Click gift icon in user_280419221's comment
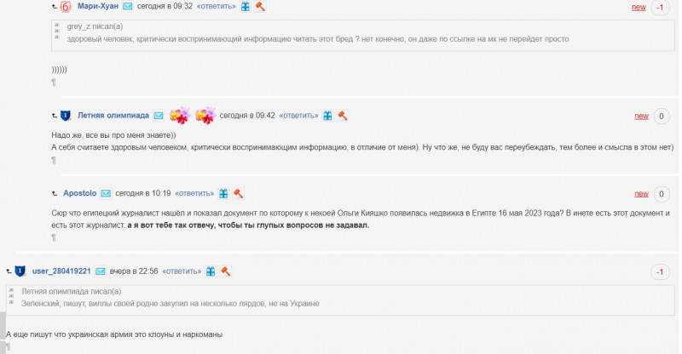682x354 pixels. point(211,271)
